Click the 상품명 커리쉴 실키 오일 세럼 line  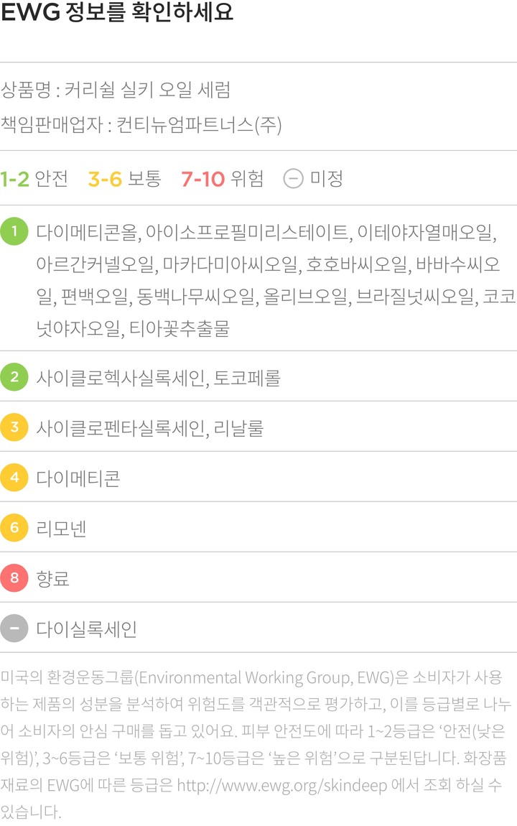point(116,90)
